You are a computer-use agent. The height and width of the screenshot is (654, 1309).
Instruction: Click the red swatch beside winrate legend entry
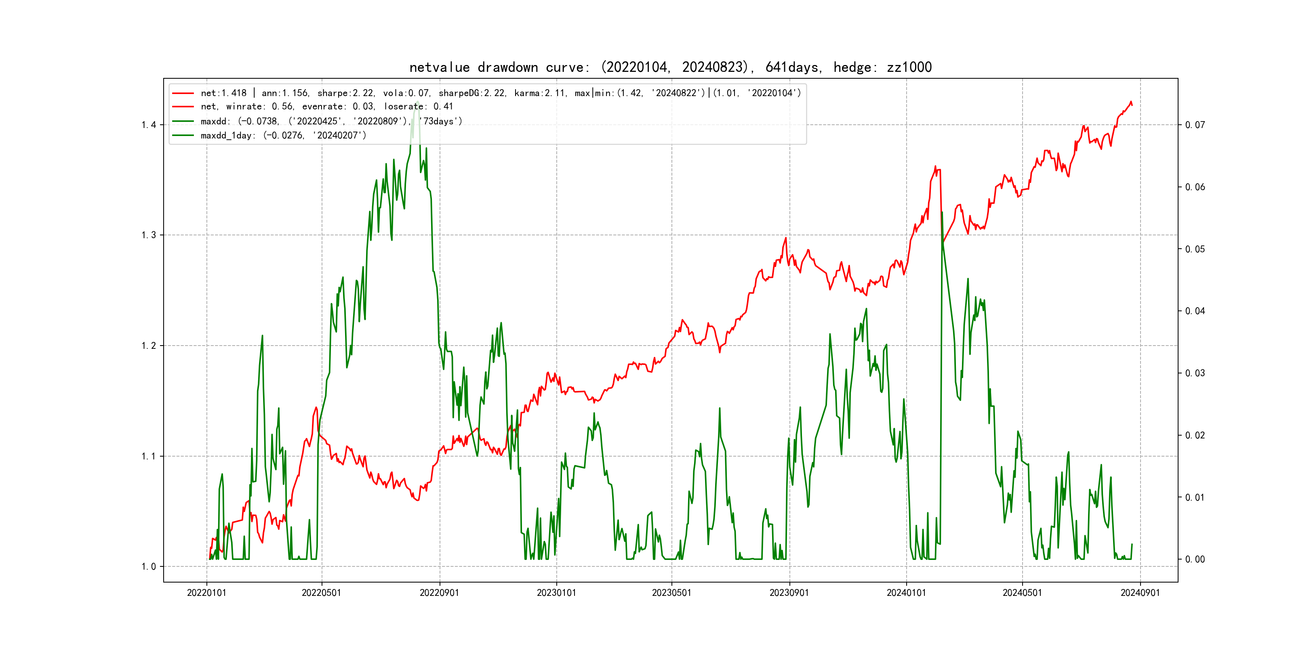tap(183, 107)
